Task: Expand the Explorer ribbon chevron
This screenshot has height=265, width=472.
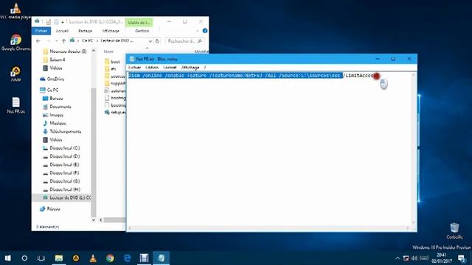Action: 197,31
